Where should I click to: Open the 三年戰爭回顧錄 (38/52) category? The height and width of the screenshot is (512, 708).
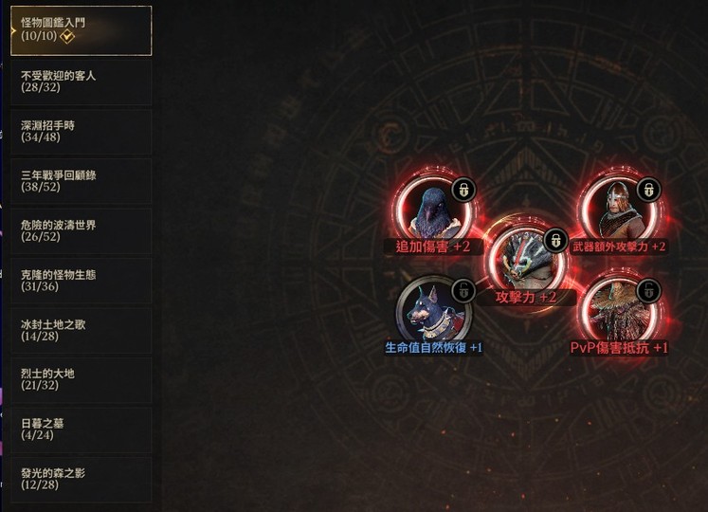(x=82, y=181)
